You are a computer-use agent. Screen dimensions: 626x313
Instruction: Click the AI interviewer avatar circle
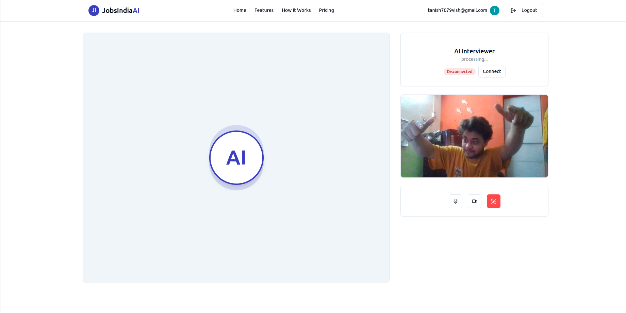pyautogui.click(x=236, y=158)
